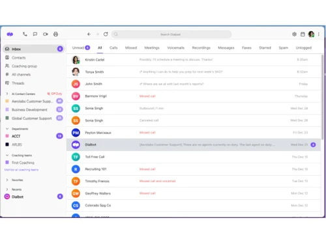Open Kristin Carlel conversation
326x244 pixels.
click(194, 60)
